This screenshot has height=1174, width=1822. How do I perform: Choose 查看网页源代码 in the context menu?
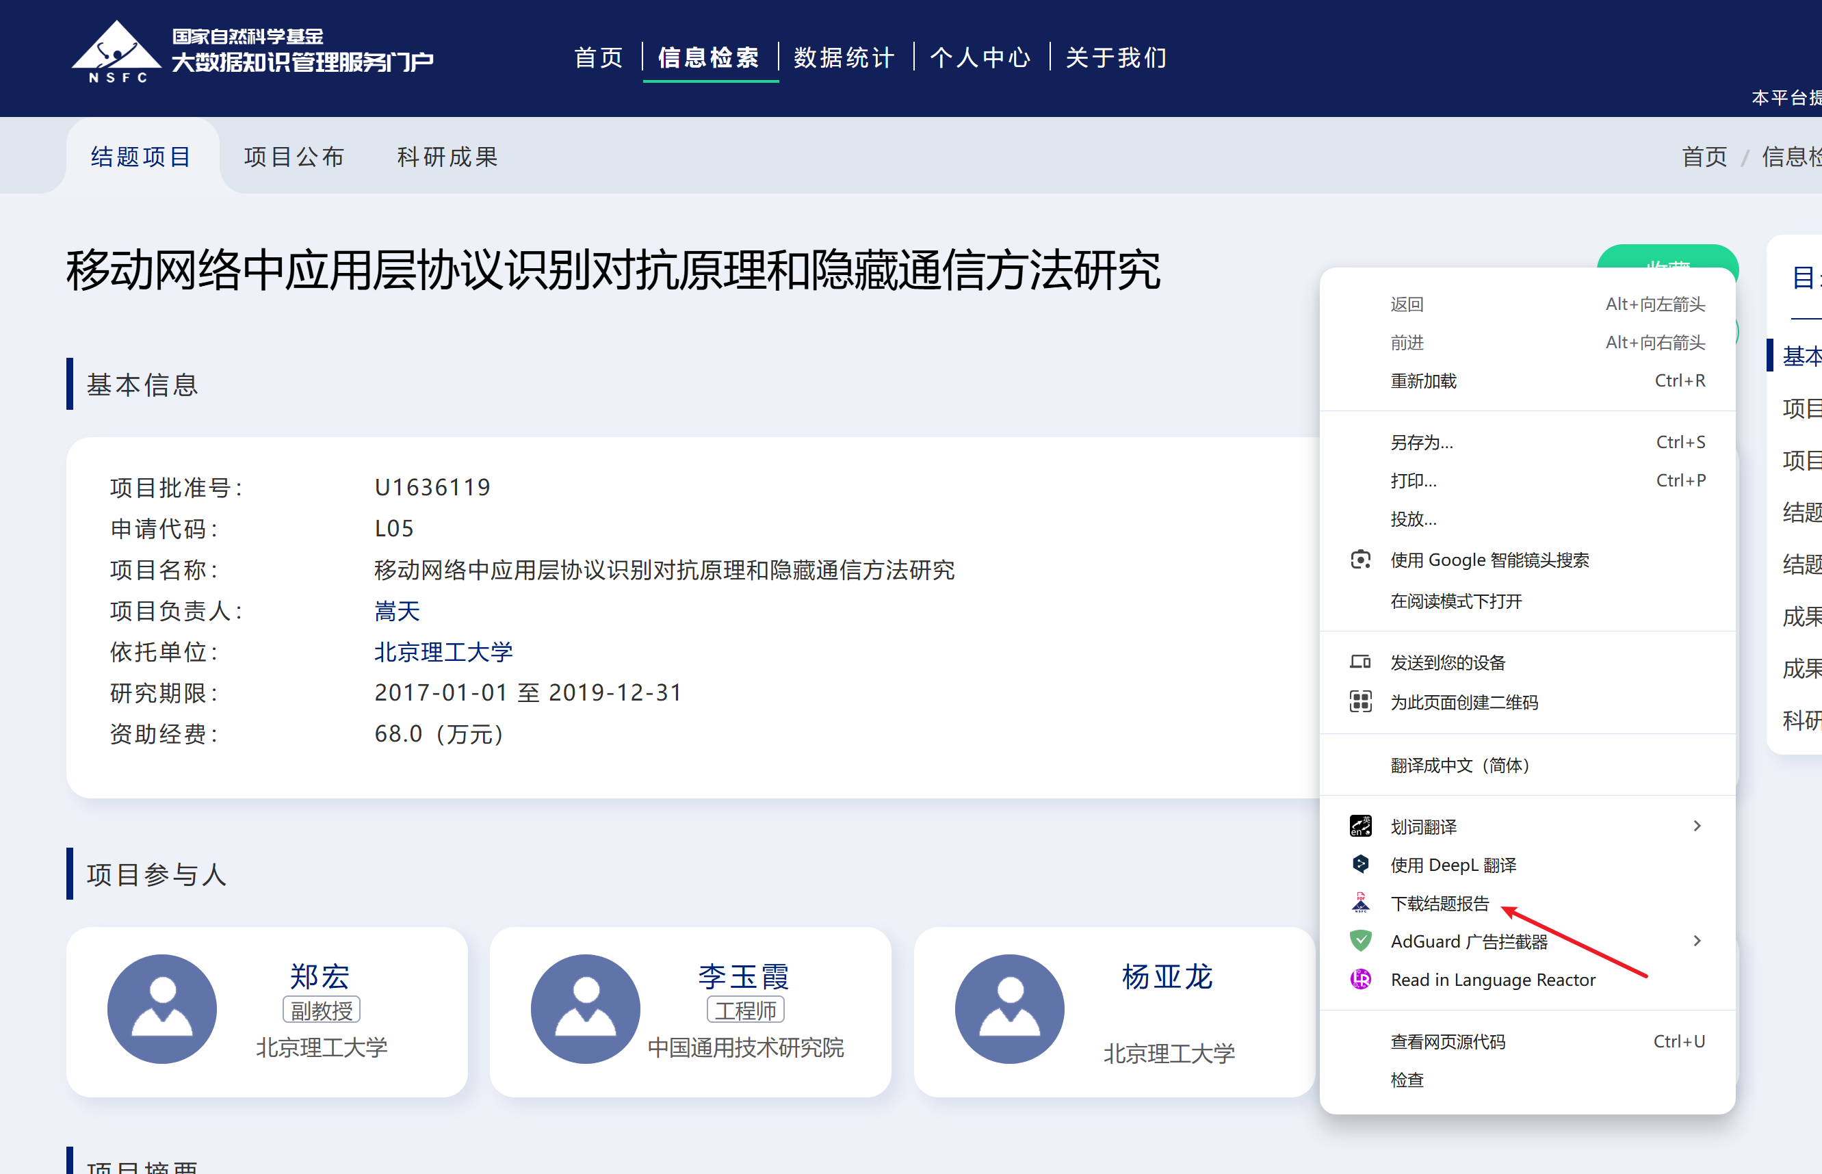click(1447, 1042)
